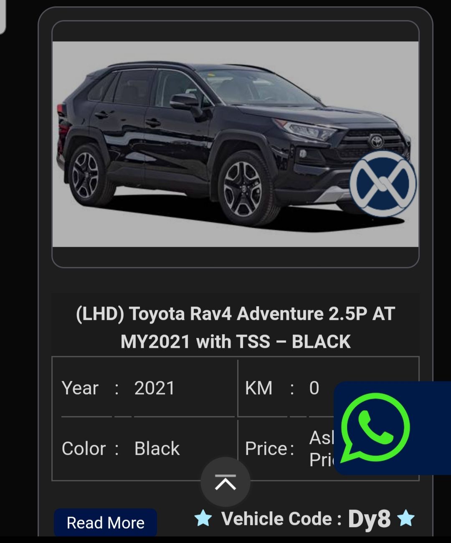Click the Color Black cell
The width and height of the screenshot is (451, 543).
[144, 449]
